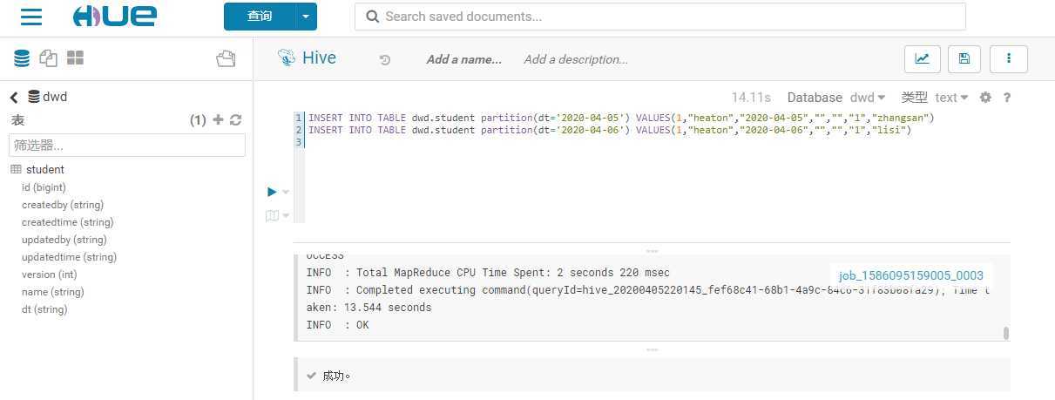Click column createdtime (string)
The width and height of the screenshot is (1055, 400).
[68, 222]
